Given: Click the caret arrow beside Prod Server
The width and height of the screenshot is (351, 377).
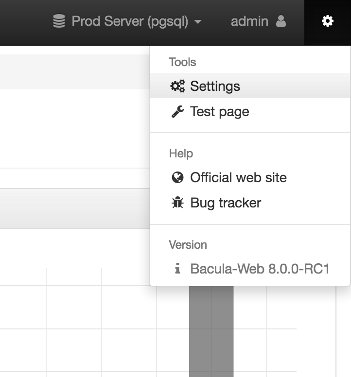Looking at the screenshot, I should 197,22.
